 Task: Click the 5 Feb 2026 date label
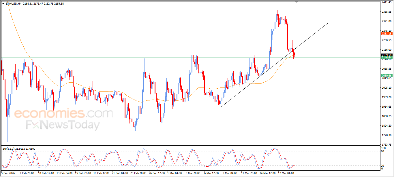[8, 173]
